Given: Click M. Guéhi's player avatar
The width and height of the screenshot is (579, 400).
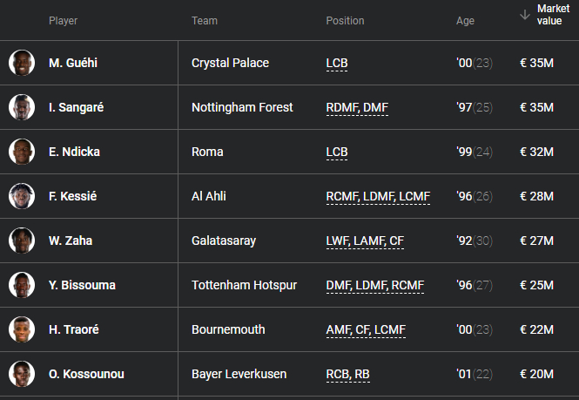Looking at the screenshot, I should click(22, 63).
